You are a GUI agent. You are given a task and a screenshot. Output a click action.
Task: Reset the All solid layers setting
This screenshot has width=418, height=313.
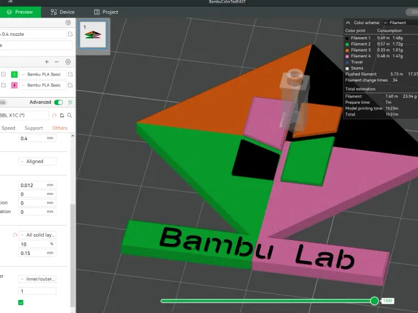(15, 235)
